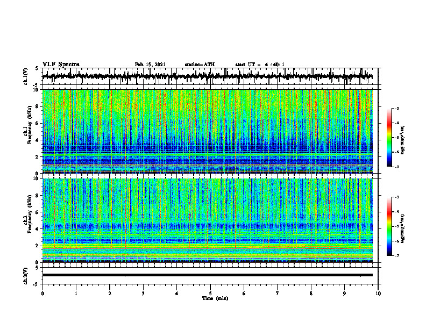Click the "station=ATH" label
Screen dimensions: 426x329
(x=200, y=65)
